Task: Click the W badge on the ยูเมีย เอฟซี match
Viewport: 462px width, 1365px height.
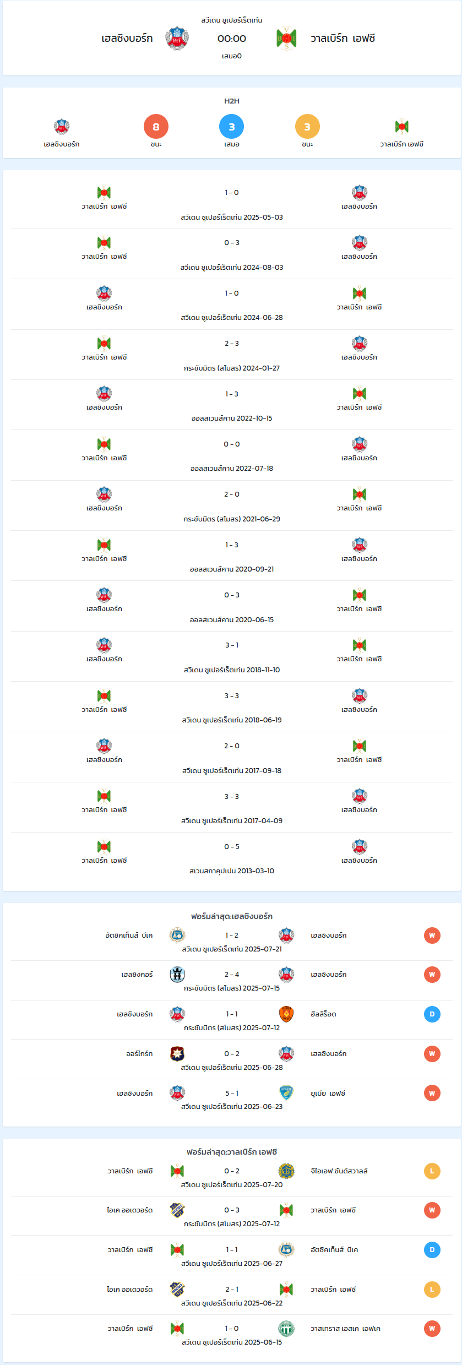Action: point(432,1093)
